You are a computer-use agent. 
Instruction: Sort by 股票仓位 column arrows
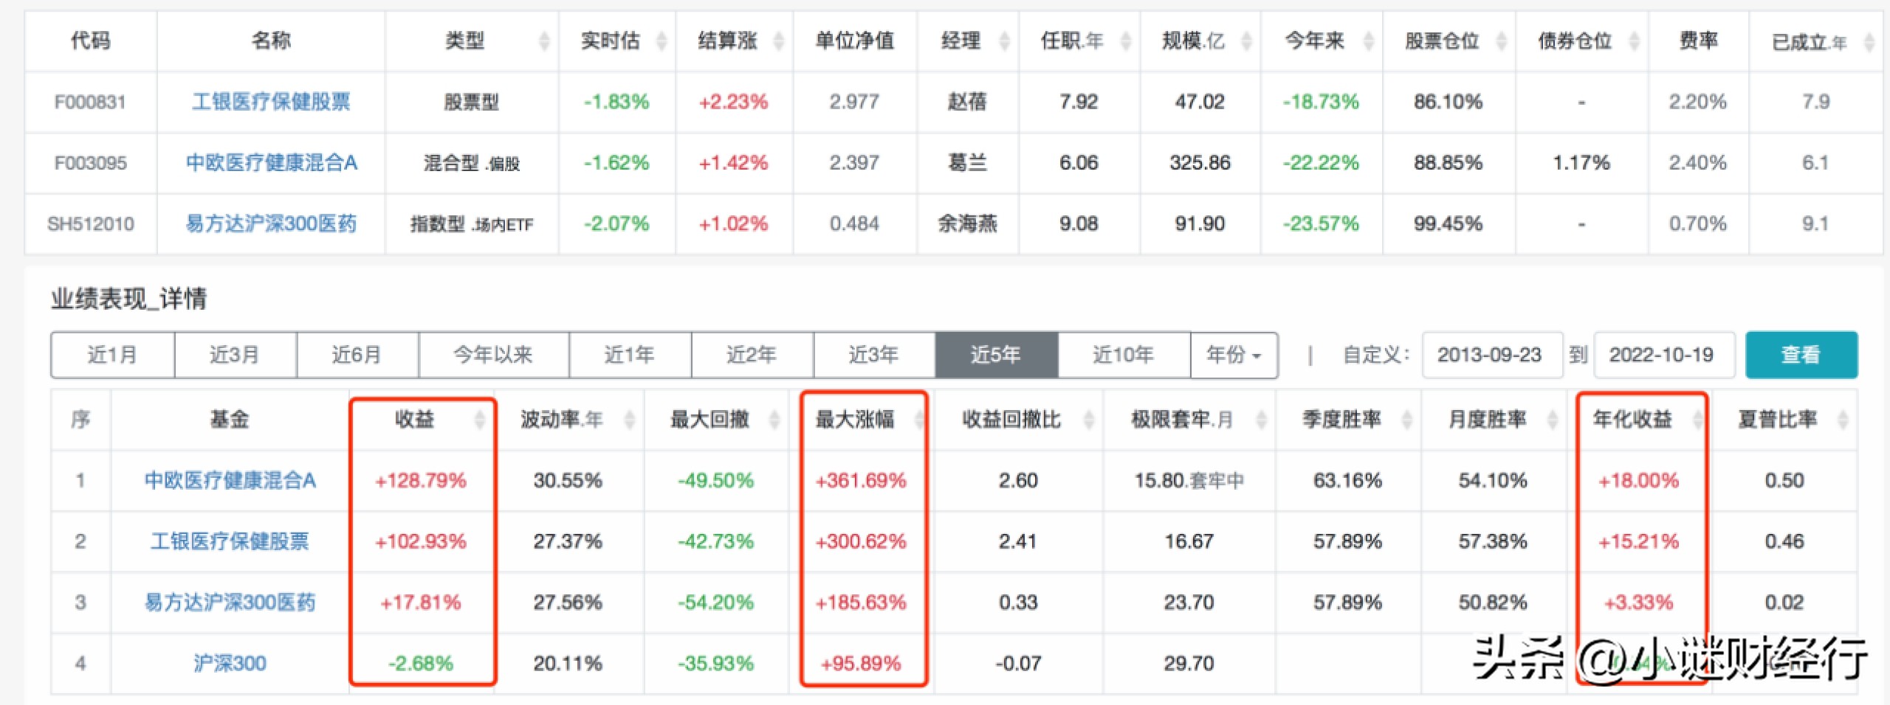tap(1501, 41)
